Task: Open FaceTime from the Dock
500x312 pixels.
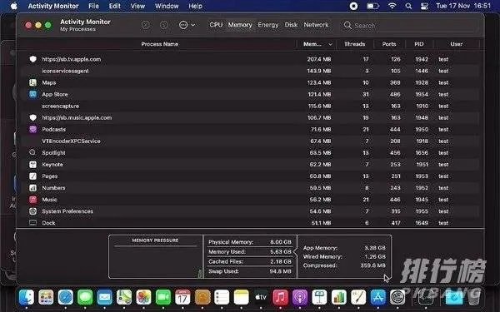Action: (x=163, y=297)
